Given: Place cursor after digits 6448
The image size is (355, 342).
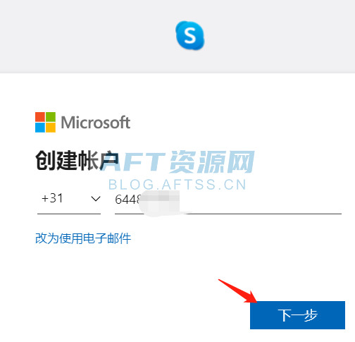Looking at the screenshot, I should tap(140, 200).
